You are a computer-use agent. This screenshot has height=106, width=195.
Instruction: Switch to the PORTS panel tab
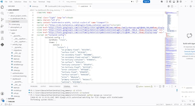pos(75,86)
